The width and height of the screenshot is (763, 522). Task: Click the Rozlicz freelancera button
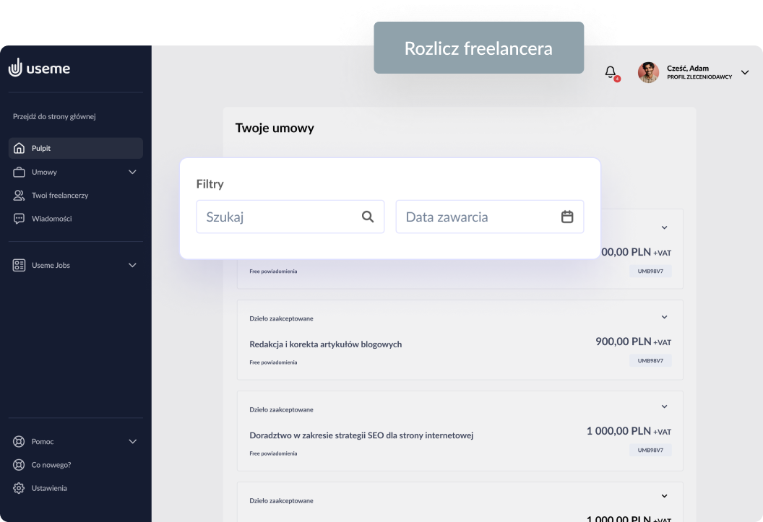pos(479,48)
